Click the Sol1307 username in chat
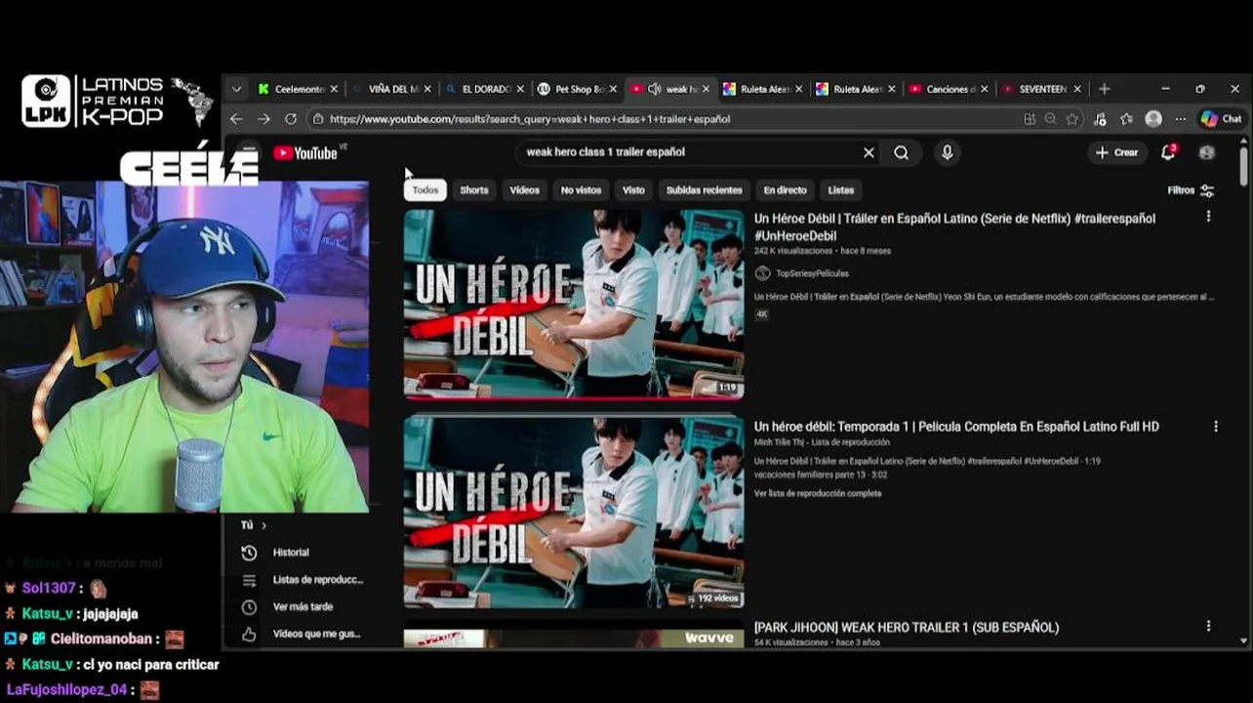The height and width of the screenshot is (703, 1253). pyautogui.click(x=49, y=589)
